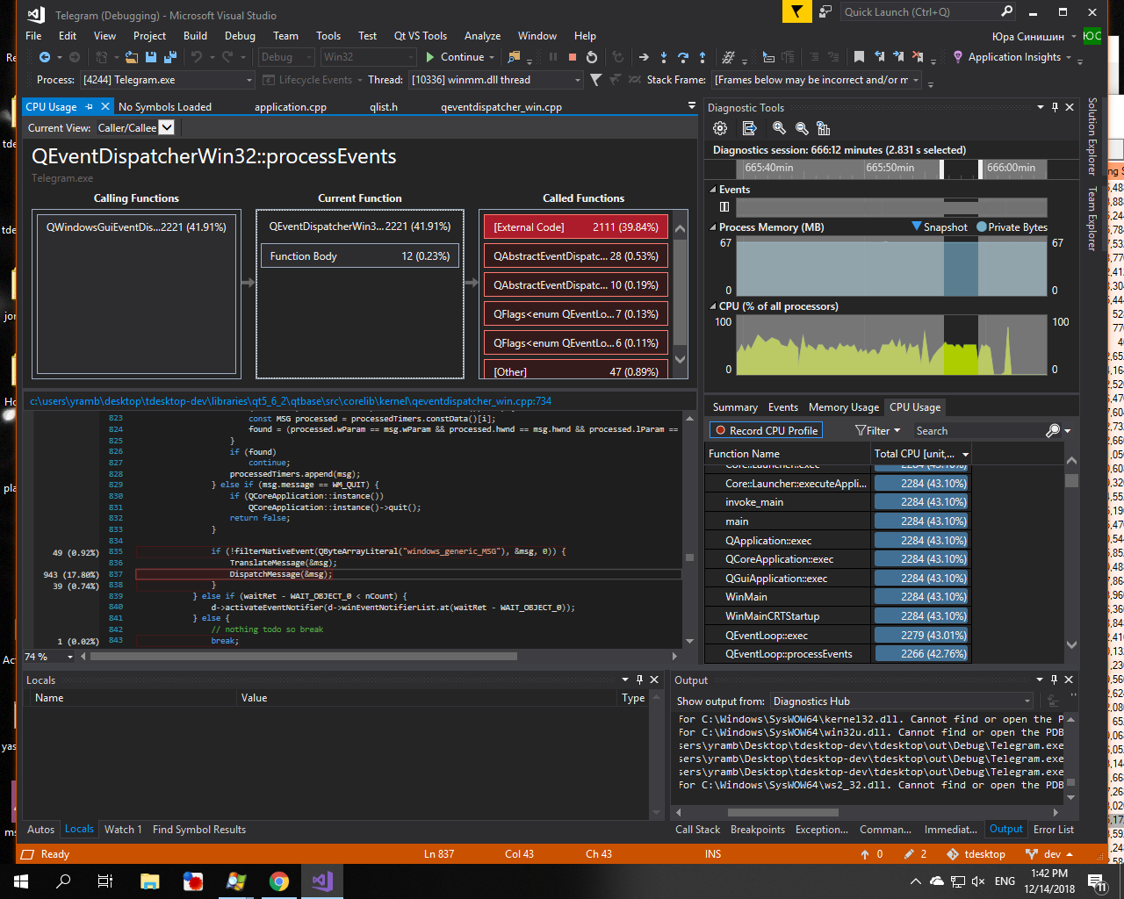The height and width of the screenshot is (899, 1124).
Task: Click the Open File folder icon
Action: click(x=132, y=57)
